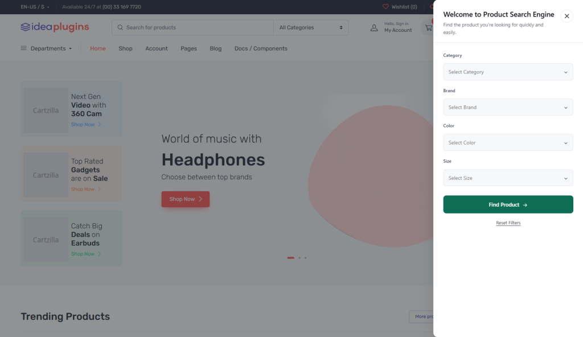Click the Departments hamburger icon
583x337 pixels.
[23, 48]
